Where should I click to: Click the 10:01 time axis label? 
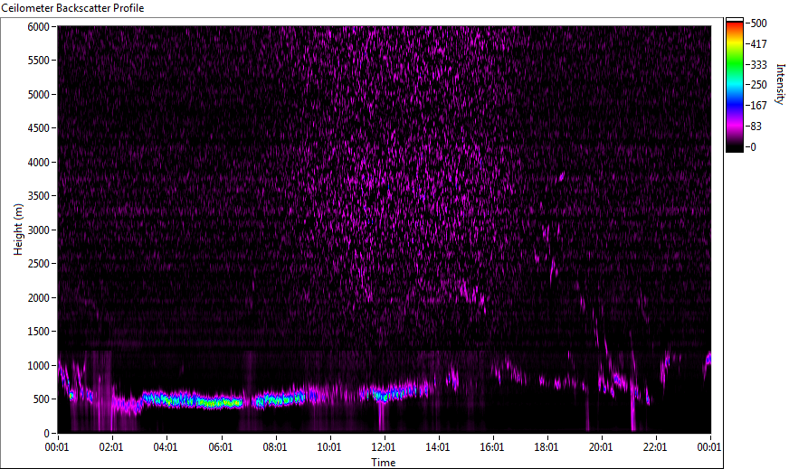point(329,447)
